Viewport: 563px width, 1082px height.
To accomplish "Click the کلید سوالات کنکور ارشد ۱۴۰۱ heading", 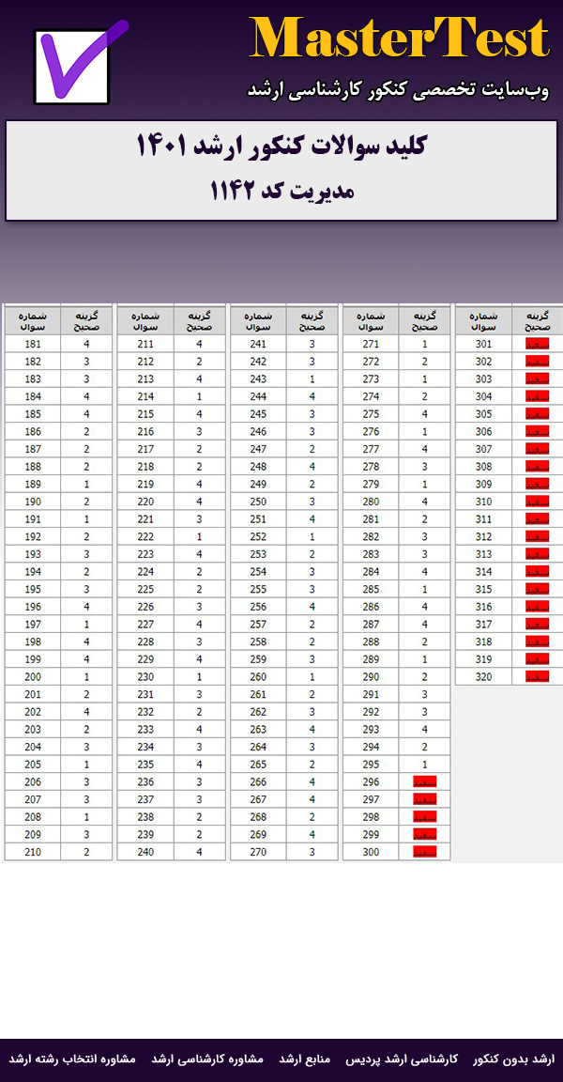I will (281, 147).
